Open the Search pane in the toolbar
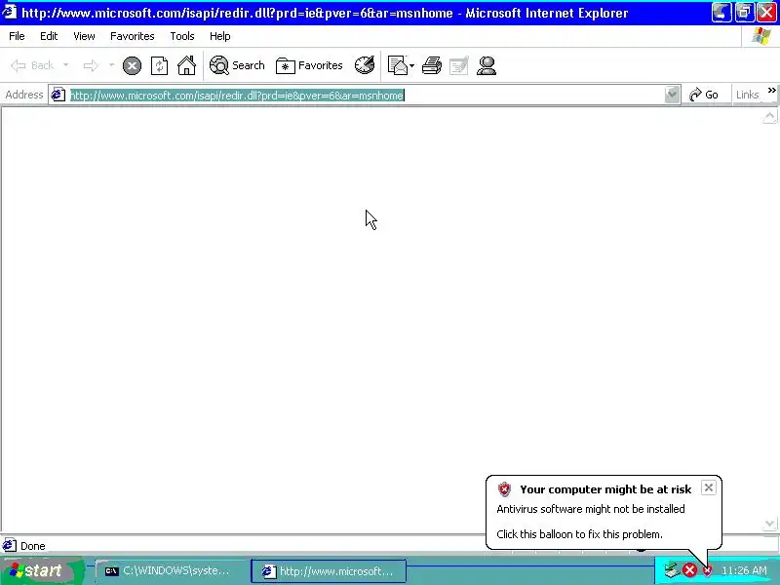 point(237,65)
